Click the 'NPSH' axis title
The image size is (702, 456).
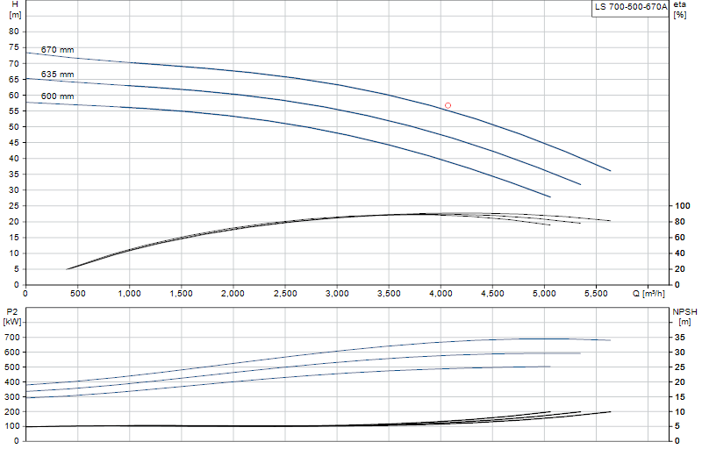point(684,312)
